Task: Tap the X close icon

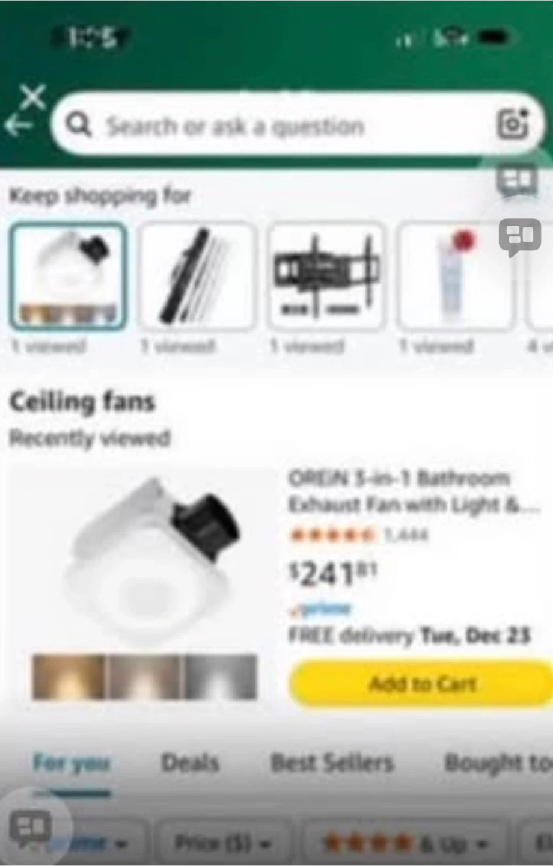Action: 33,96
